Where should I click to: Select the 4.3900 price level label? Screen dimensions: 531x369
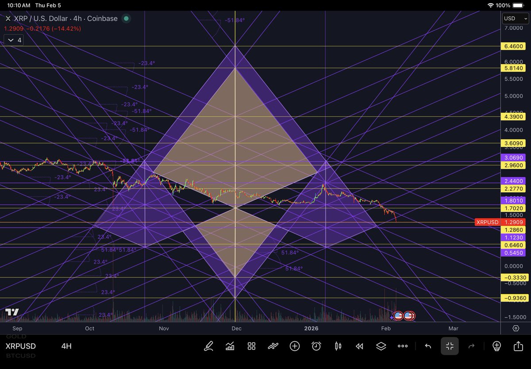coord(514,117)
